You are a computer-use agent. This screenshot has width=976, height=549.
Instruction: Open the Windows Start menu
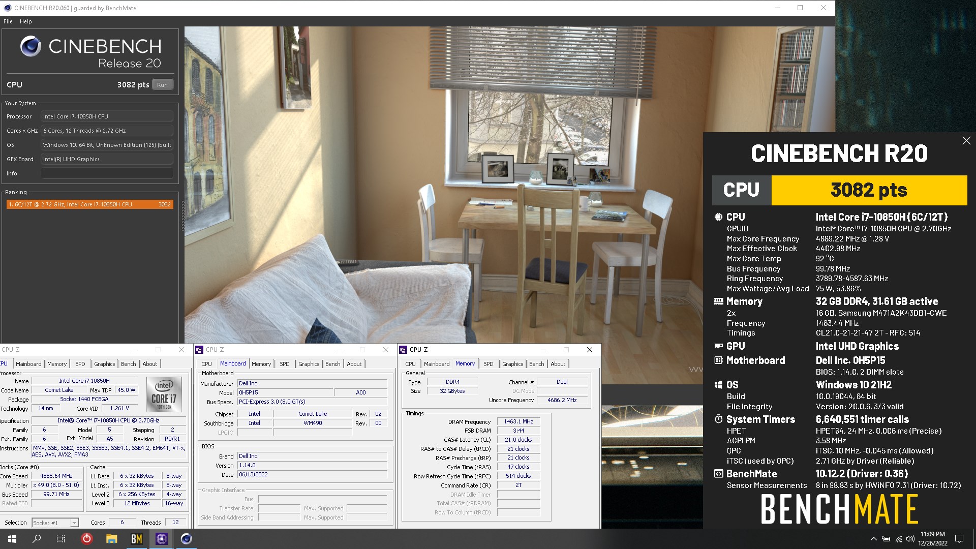[12, 539]
